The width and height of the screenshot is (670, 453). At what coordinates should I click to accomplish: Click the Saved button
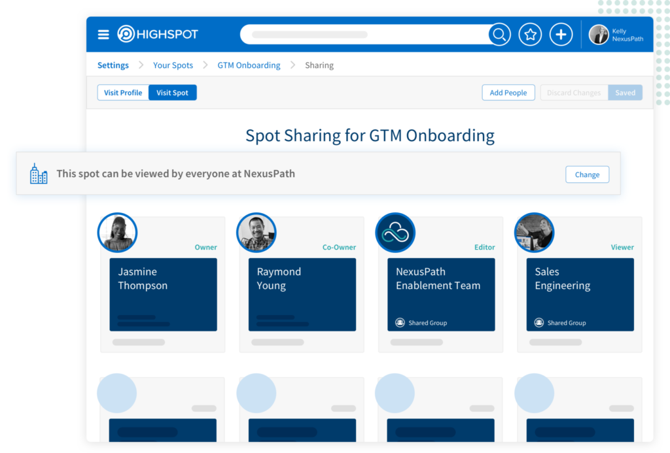coord(625,93)
